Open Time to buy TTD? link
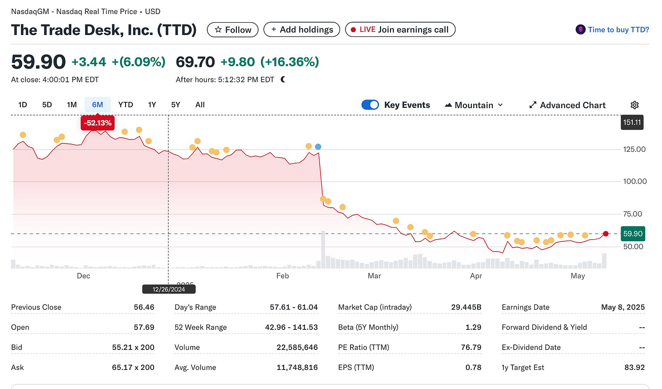The width and height of the screenshot is (662, 389). (x=618, y=30)
